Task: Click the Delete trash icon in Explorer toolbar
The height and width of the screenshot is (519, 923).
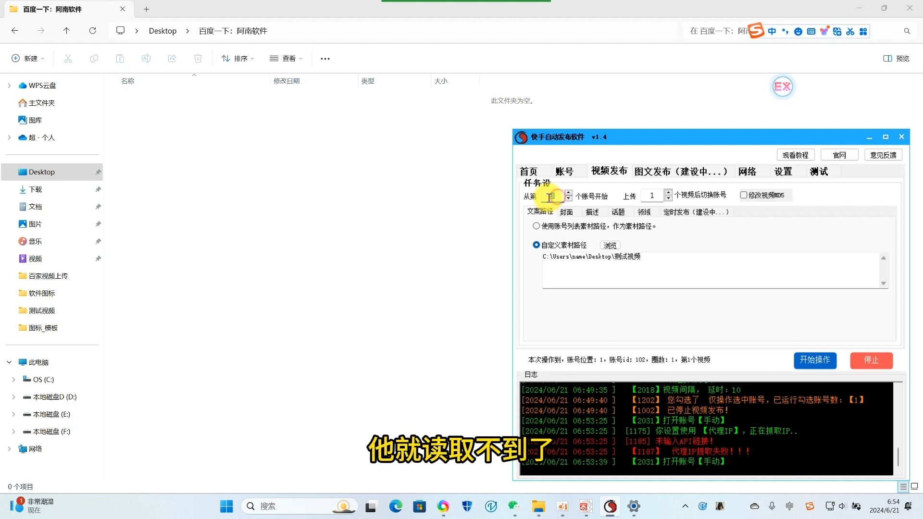Action: coord(198,59)
